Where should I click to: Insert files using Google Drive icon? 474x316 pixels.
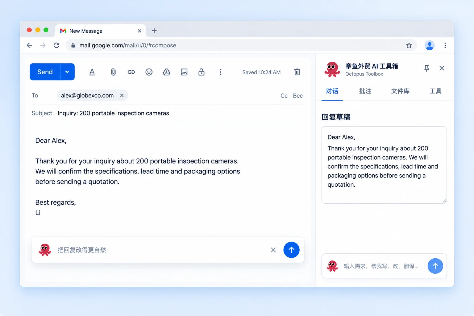166,72
